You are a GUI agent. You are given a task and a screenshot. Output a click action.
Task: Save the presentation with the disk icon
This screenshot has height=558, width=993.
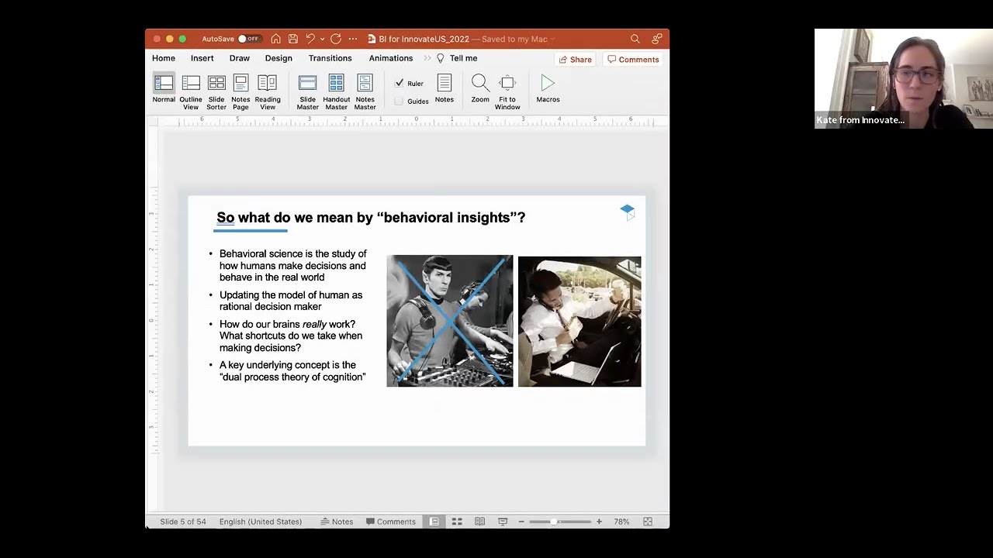(x=293, y=39)
